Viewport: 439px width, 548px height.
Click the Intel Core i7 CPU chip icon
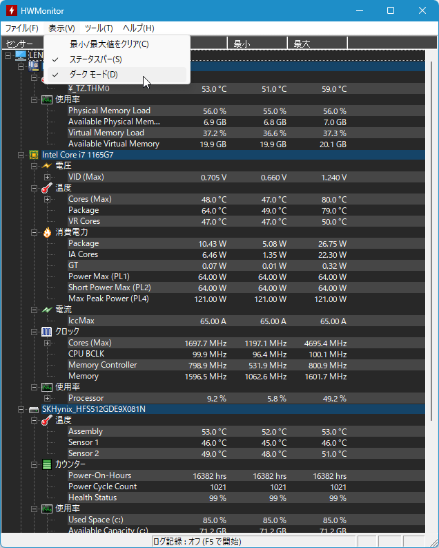33,155
